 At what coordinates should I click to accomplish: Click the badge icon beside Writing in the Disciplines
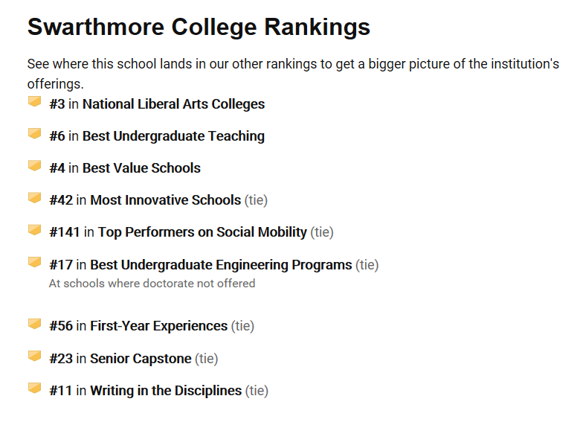34,389
